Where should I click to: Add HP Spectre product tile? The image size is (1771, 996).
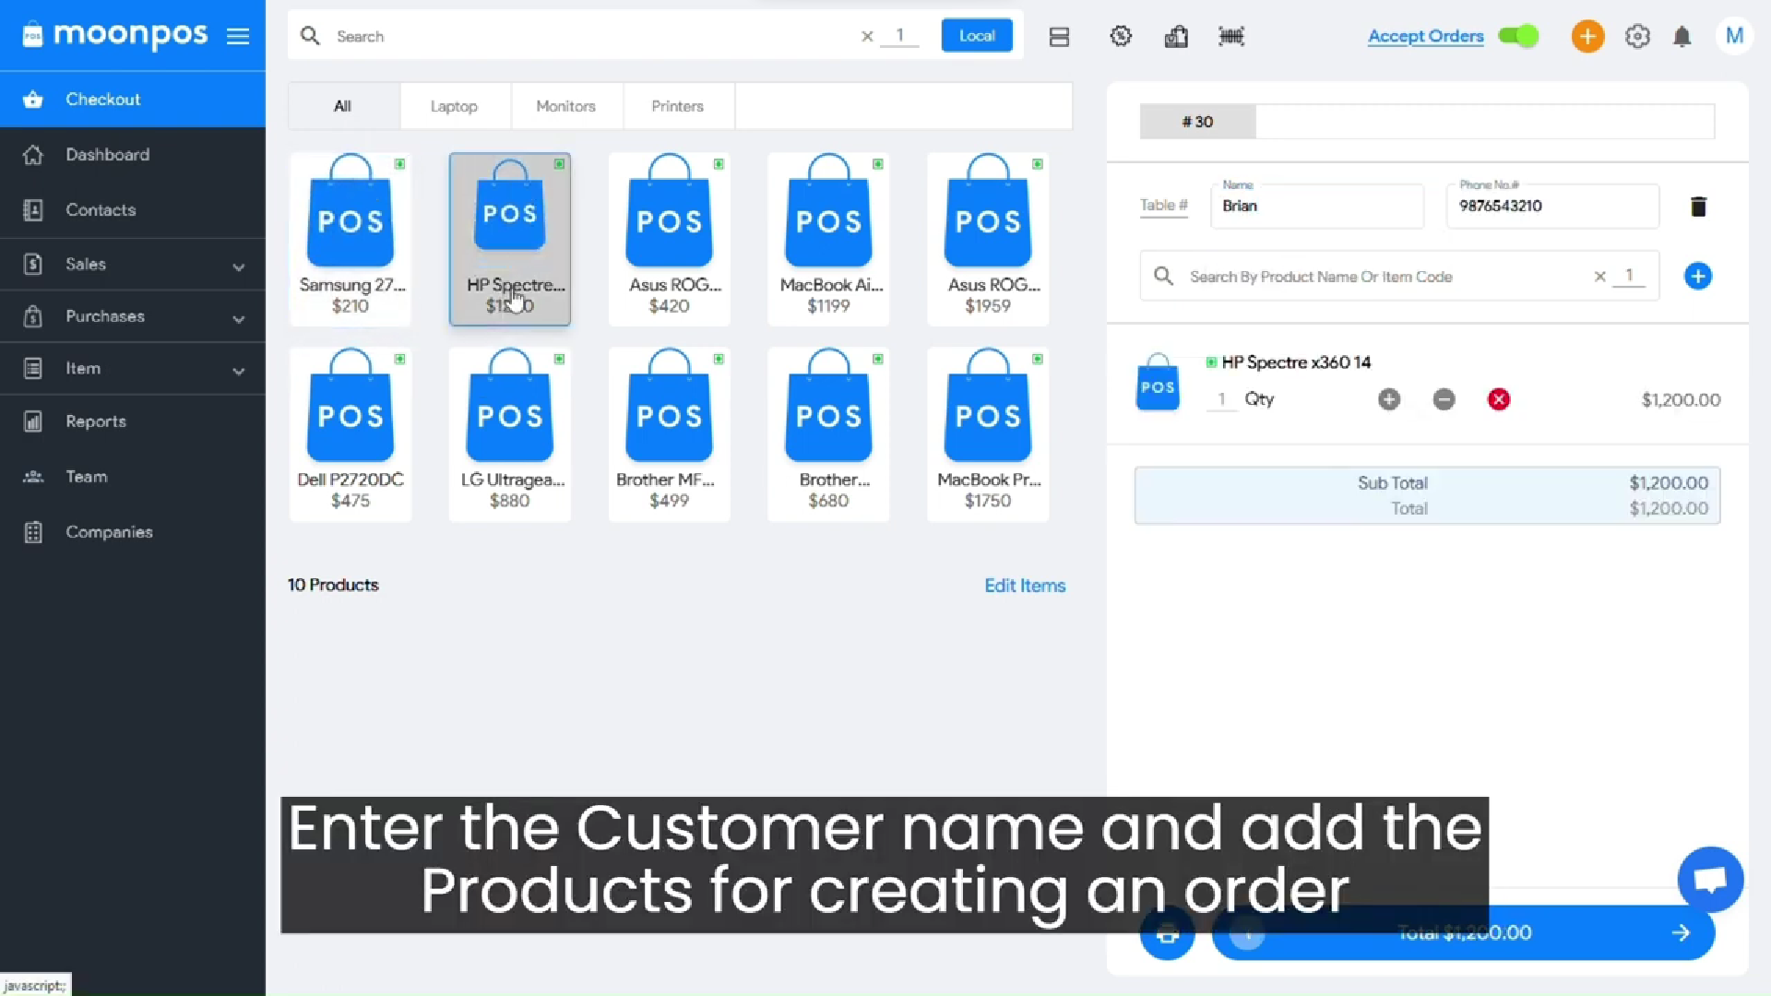pyautogui.click(x=510, y=239)
